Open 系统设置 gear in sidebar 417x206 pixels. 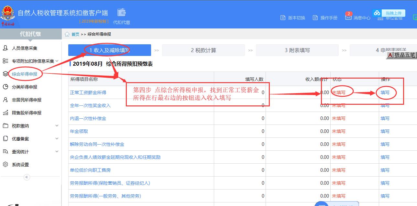click(20, 165)
